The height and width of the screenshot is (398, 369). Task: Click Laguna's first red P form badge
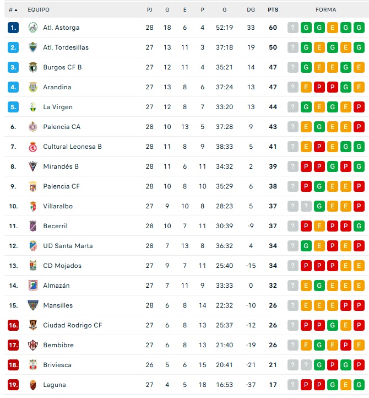click(x=306, y=385)
